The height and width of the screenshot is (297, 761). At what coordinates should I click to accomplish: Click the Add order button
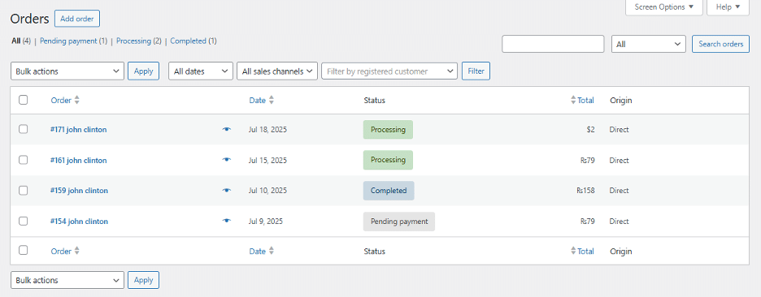tap(77, 19)
